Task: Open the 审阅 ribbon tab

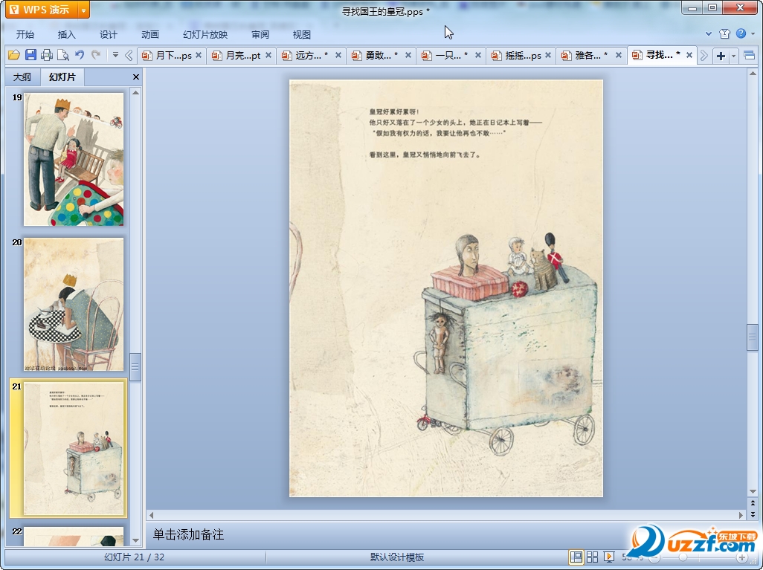Action: pos(260,34)
